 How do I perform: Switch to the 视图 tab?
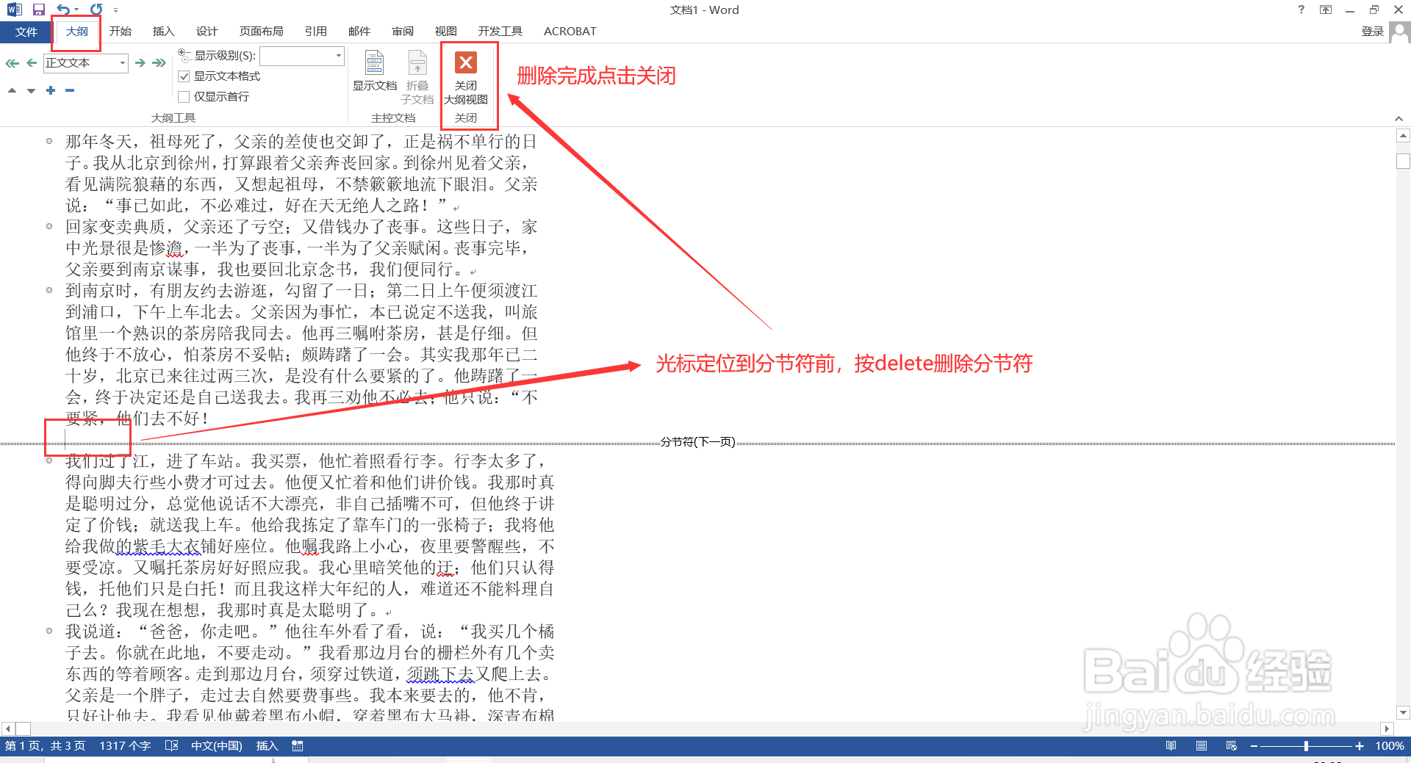[x=446, y=32]
